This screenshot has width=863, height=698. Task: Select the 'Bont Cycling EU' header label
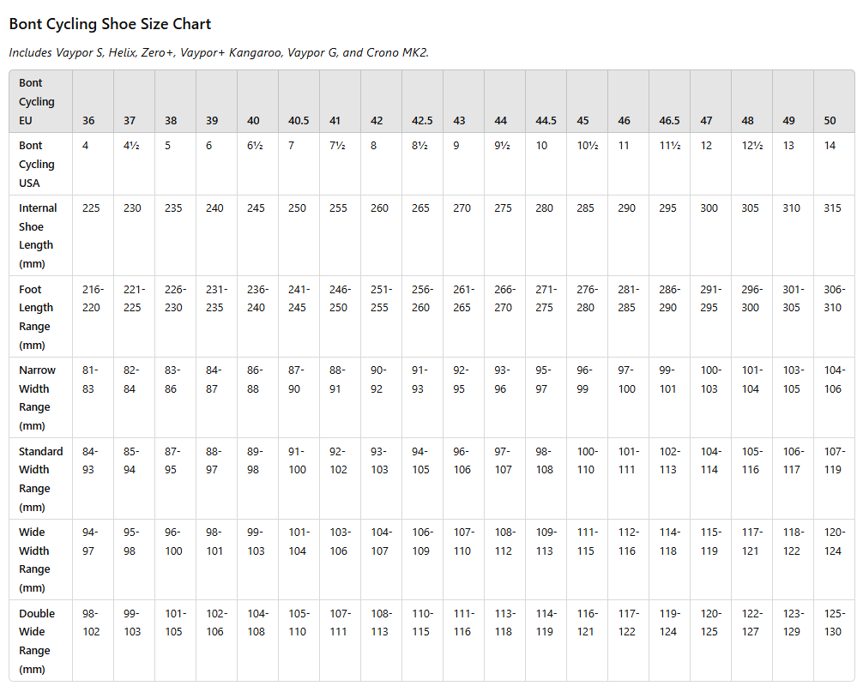pyautogui.click(x=37, y=102)
